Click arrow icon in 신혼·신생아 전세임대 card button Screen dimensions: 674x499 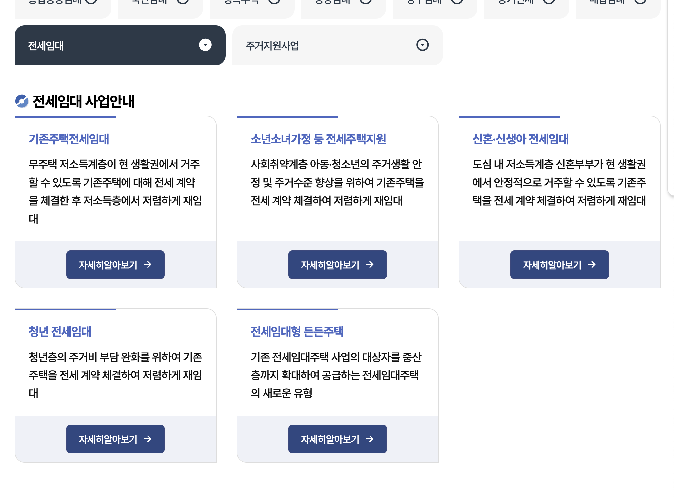[592, 265]
